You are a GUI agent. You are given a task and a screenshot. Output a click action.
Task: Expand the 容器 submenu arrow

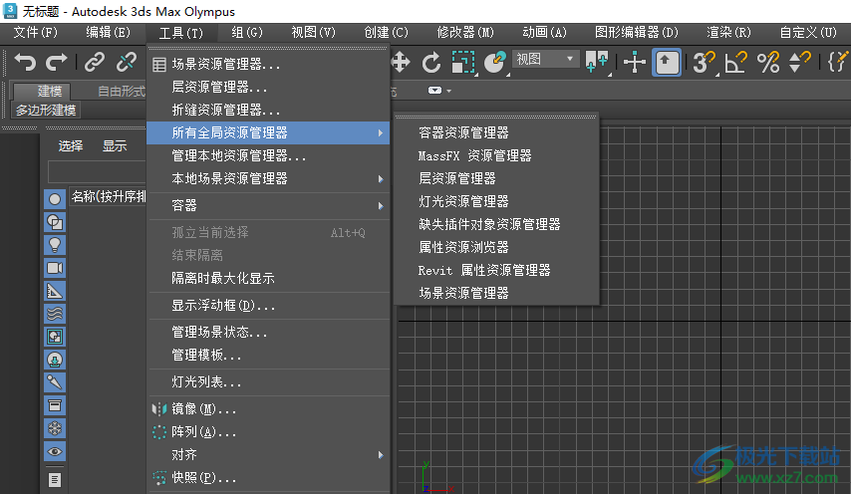(x=381, y=205)
